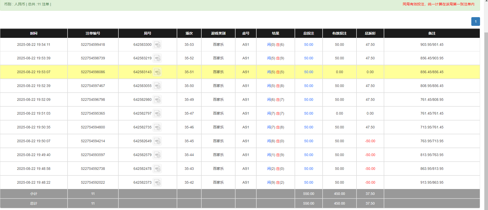Click replay icon for round 642582373
Image resolution: width=488 pixels, height=210 pixels.
click(157, 183)
